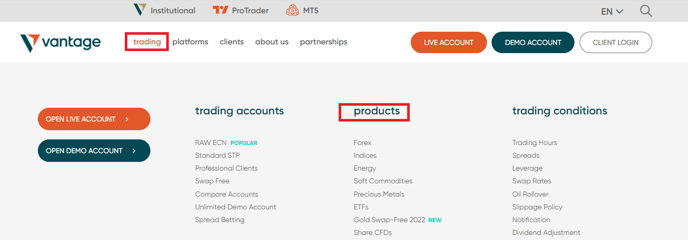
Task: Open the Swap Rates link
Action: tap(531, 181)
